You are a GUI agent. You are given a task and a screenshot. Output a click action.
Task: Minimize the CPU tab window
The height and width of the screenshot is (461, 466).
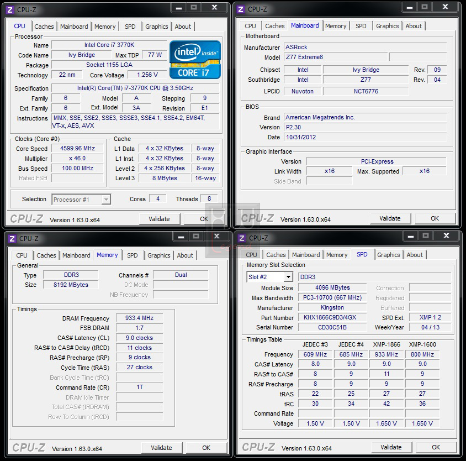[x=179, y=7]
